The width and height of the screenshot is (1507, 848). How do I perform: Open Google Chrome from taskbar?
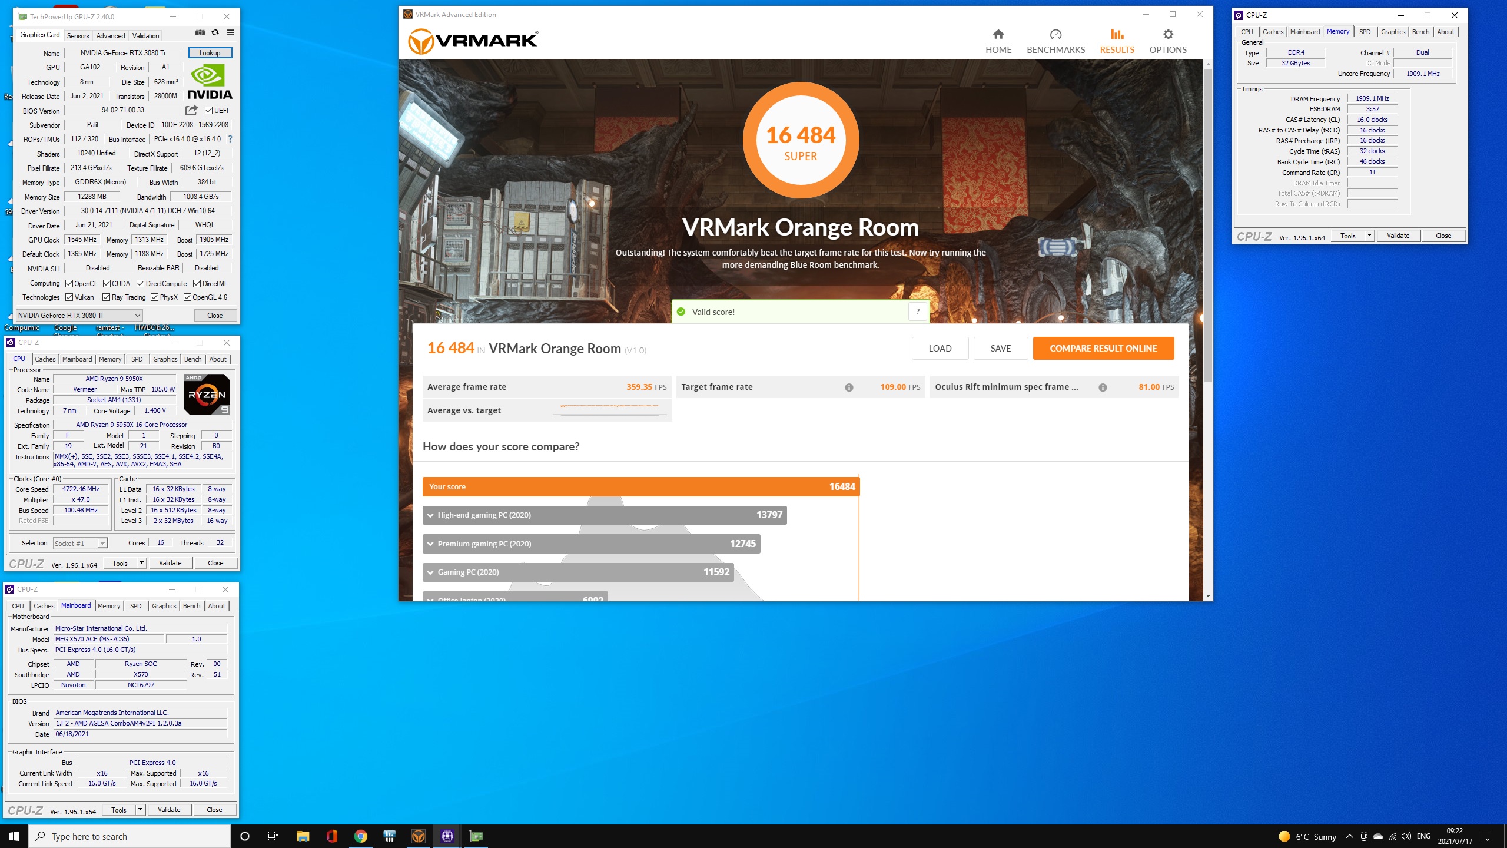360,836
